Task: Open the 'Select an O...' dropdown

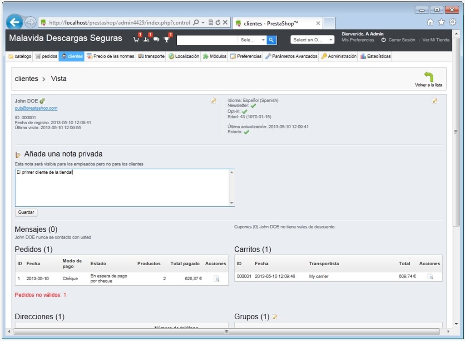Action: (312, 39)
